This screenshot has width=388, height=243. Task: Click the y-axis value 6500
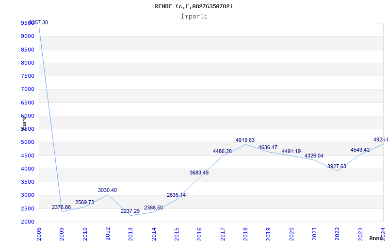[x=28, y=103]
